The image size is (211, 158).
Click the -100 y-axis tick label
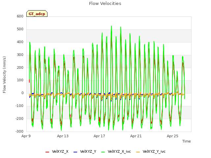[19, 106]
